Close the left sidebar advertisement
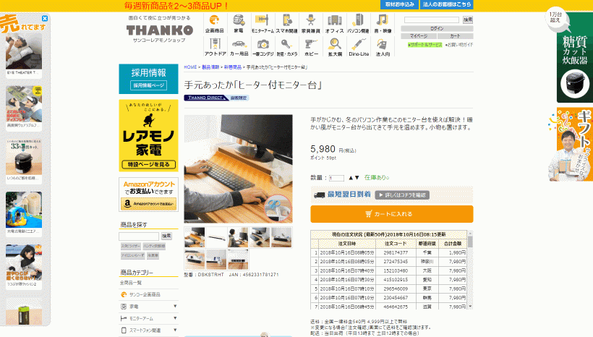 click(x=45, y=18)
